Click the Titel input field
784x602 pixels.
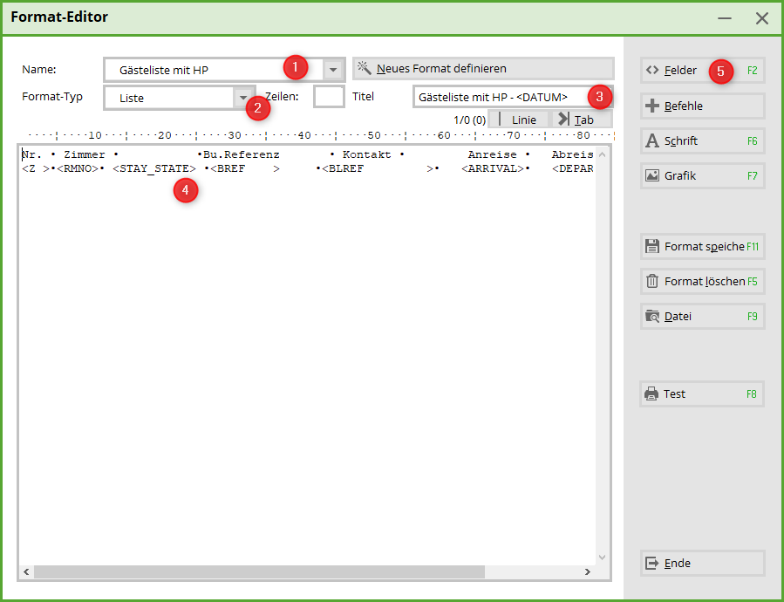pos(513,97)
